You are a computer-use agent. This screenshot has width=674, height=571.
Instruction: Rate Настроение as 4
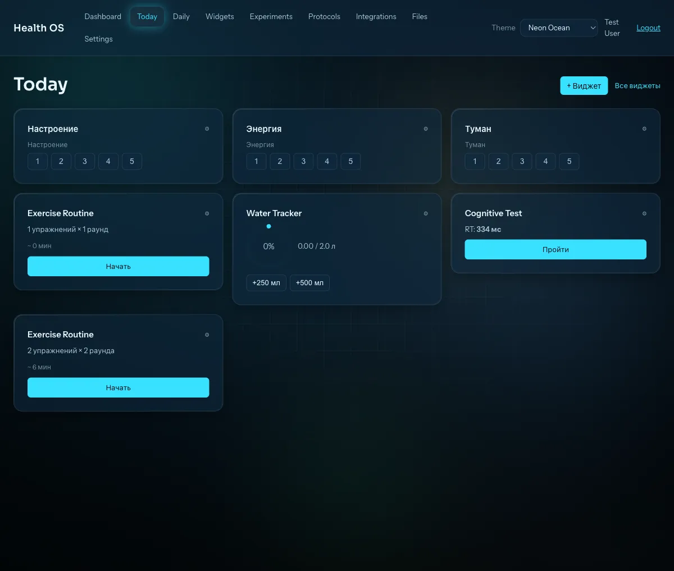108,162
